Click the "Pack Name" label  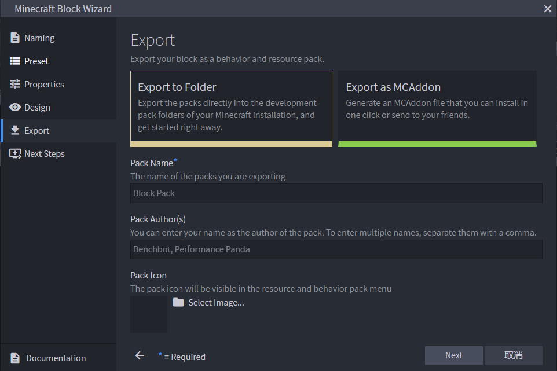tap(152, 163)
